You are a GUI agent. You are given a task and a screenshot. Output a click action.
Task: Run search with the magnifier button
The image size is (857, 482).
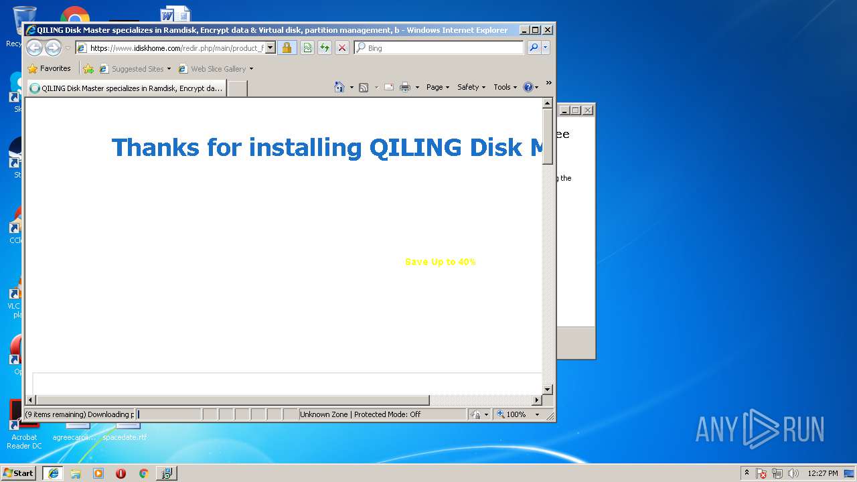click(x=534, y=48)
